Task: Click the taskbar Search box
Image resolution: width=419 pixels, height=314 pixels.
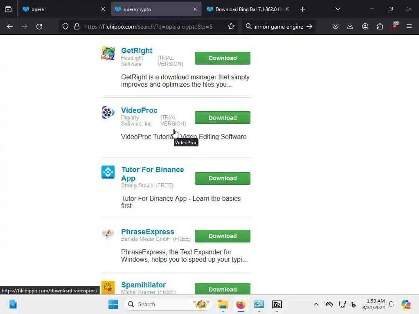Action: click(168, 304)
